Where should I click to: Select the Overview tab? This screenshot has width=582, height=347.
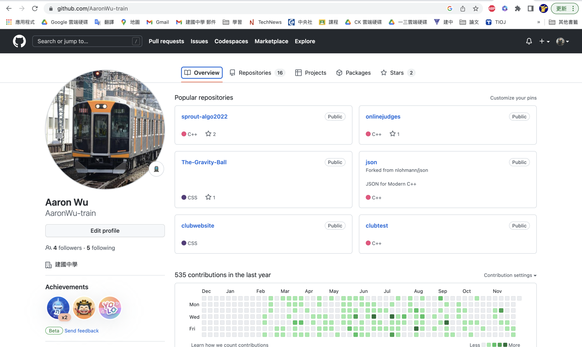pos(202,73)
